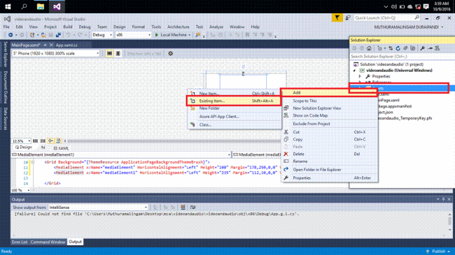Click the Search Solution Explorer field
This screenshot has height=255, width=455.
click(402, 56)
